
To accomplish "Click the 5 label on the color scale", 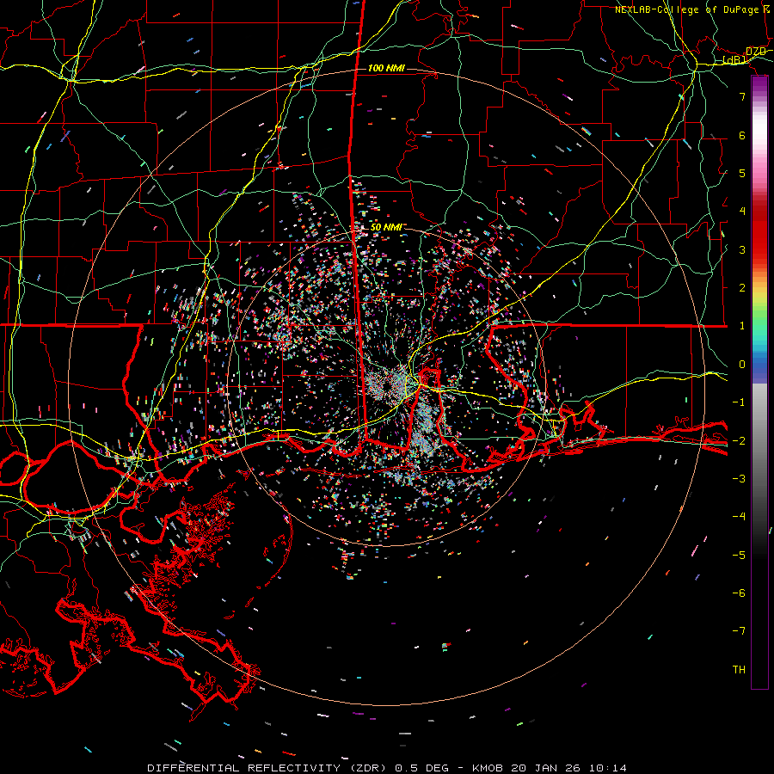I will click(742, 173).
